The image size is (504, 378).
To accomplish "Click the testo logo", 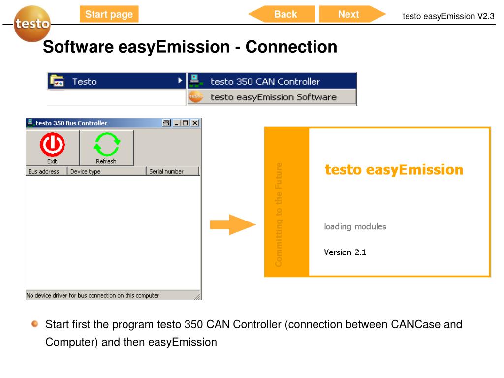I will tap(32, 24).
